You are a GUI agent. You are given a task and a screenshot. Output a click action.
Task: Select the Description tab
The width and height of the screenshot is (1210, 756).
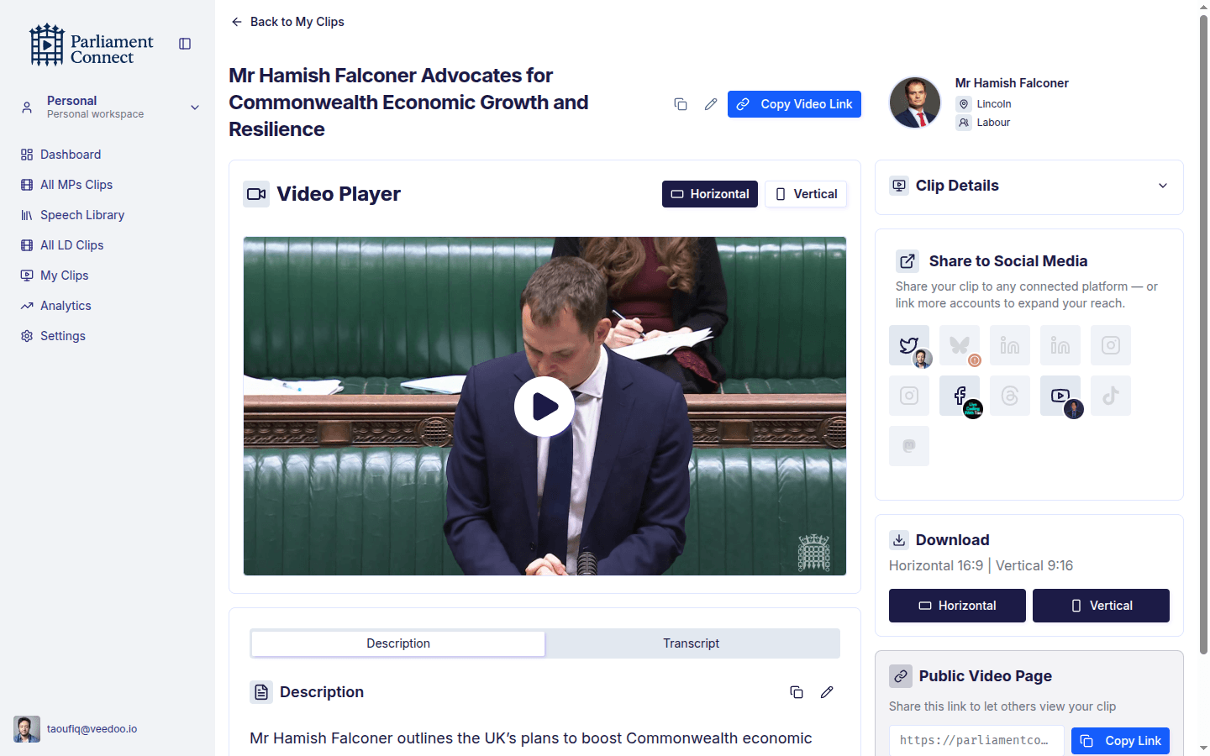pyautogui.click(x=398, y=643)
